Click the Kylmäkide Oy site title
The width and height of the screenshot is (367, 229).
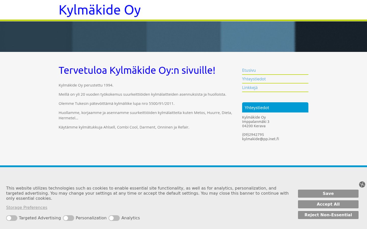coord(100,10)
